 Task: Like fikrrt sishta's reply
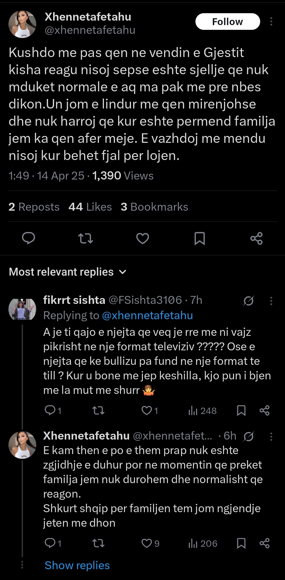pyautogui.click(x=147, y=411)
